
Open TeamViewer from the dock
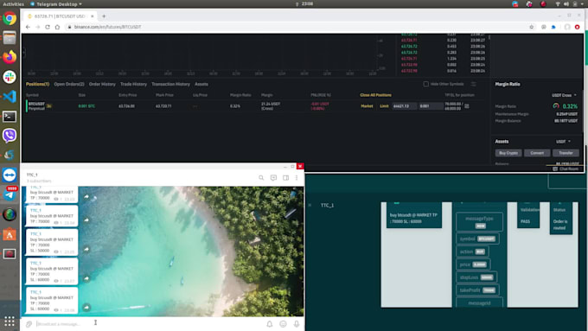coord(10,175)
